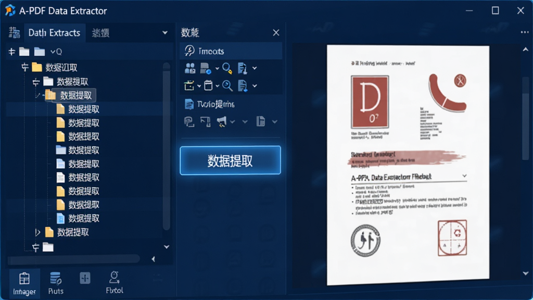
Task: Open dropdown at end of megaphone row
Action: [x=275, y=122]
